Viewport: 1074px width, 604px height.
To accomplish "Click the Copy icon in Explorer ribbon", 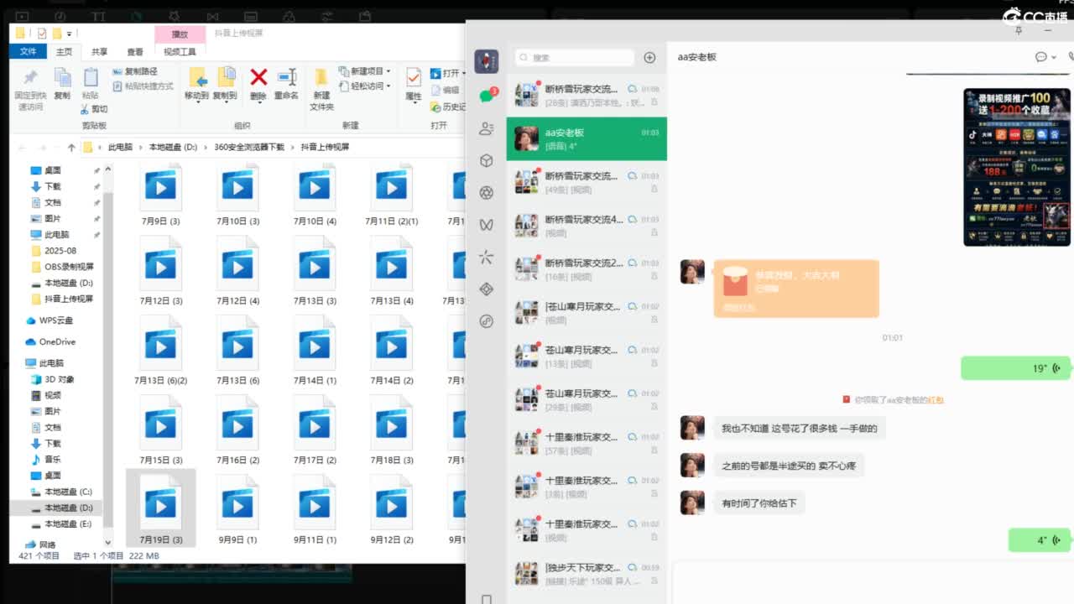I will [62, 78].
